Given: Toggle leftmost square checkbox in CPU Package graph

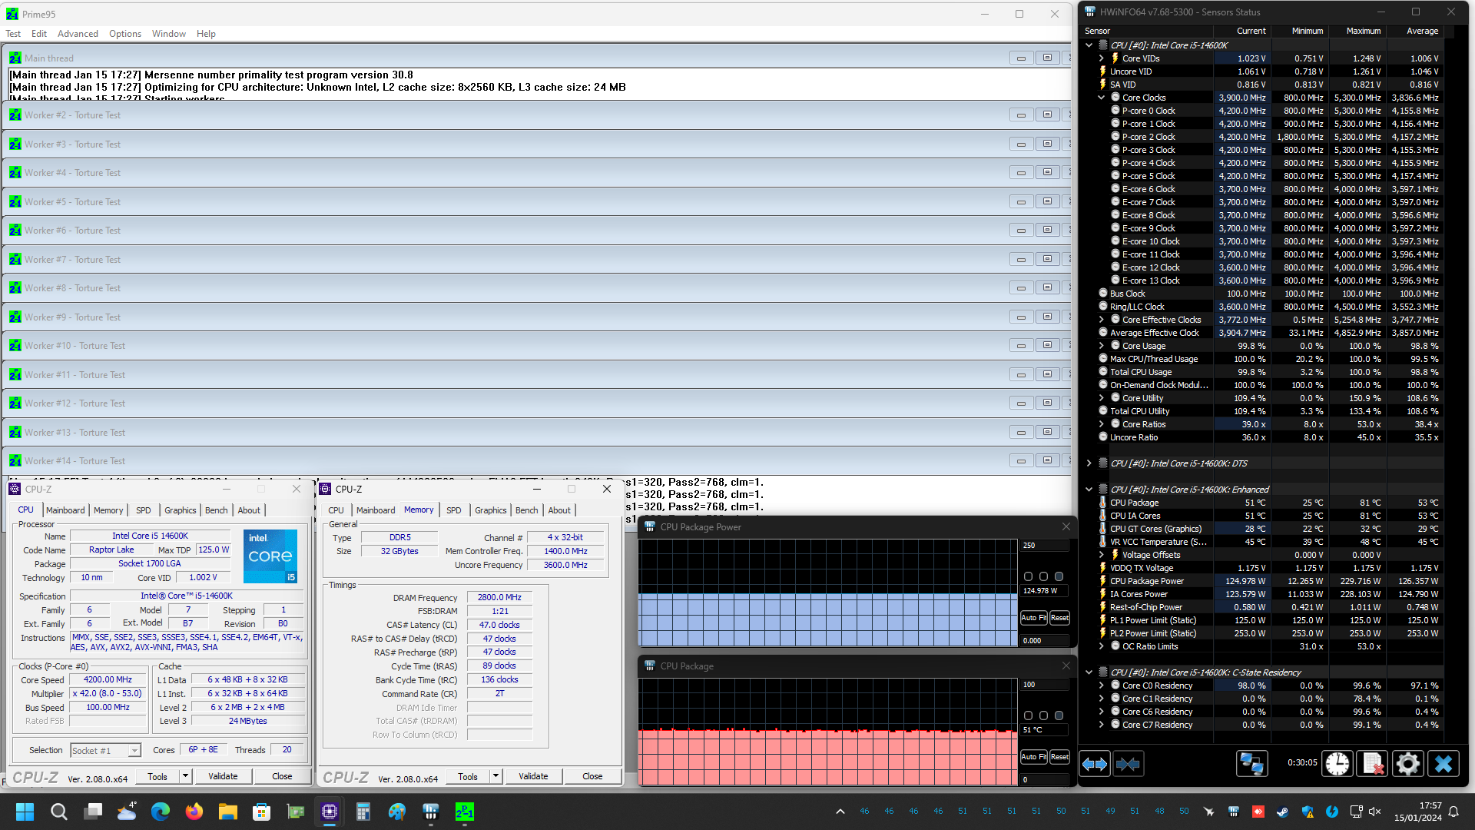Looking at the screenshot, I should [1029, 715].
